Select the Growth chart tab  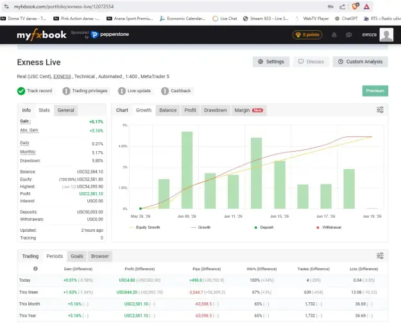(144, 110)
